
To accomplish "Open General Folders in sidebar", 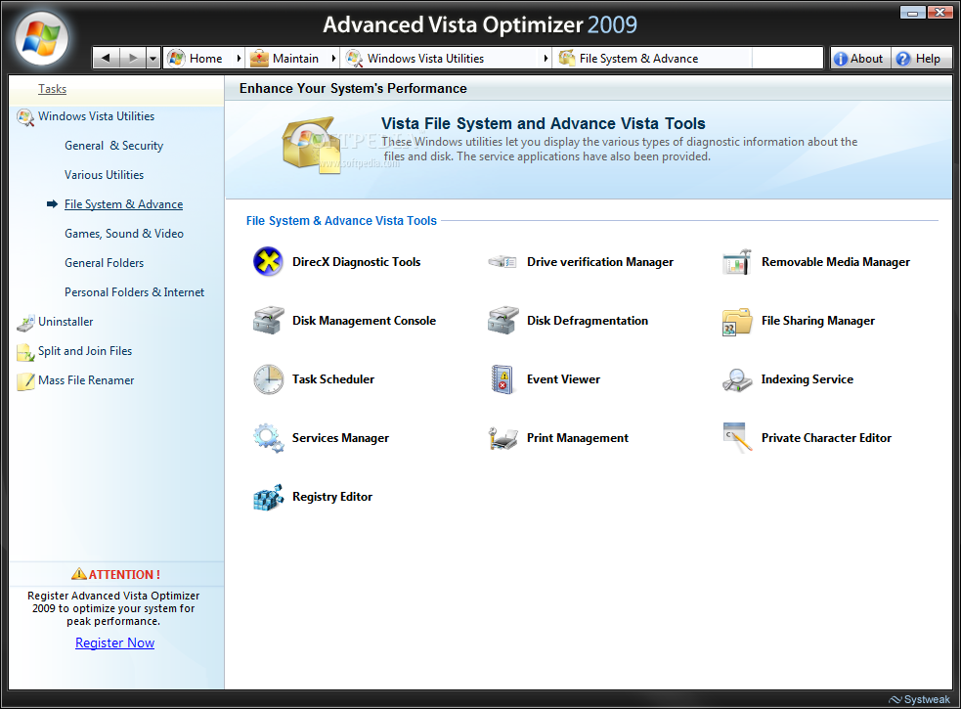I will [x=105, y=263].
